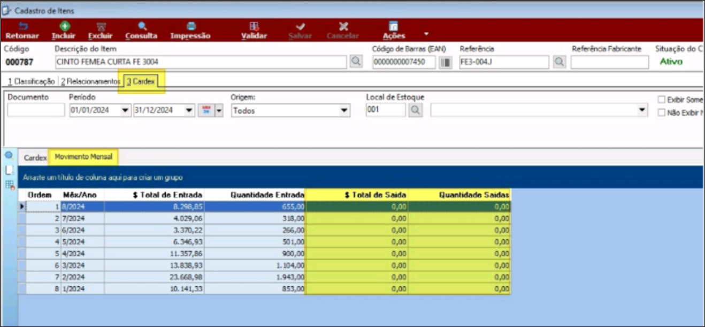Sort by $ Total de Saída header
Image resolution: width=705 pixels, height=327 pixels.
(357, 195)
